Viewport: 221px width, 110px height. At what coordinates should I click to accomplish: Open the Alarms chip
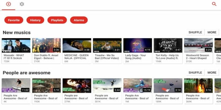[x=79, y=20]
